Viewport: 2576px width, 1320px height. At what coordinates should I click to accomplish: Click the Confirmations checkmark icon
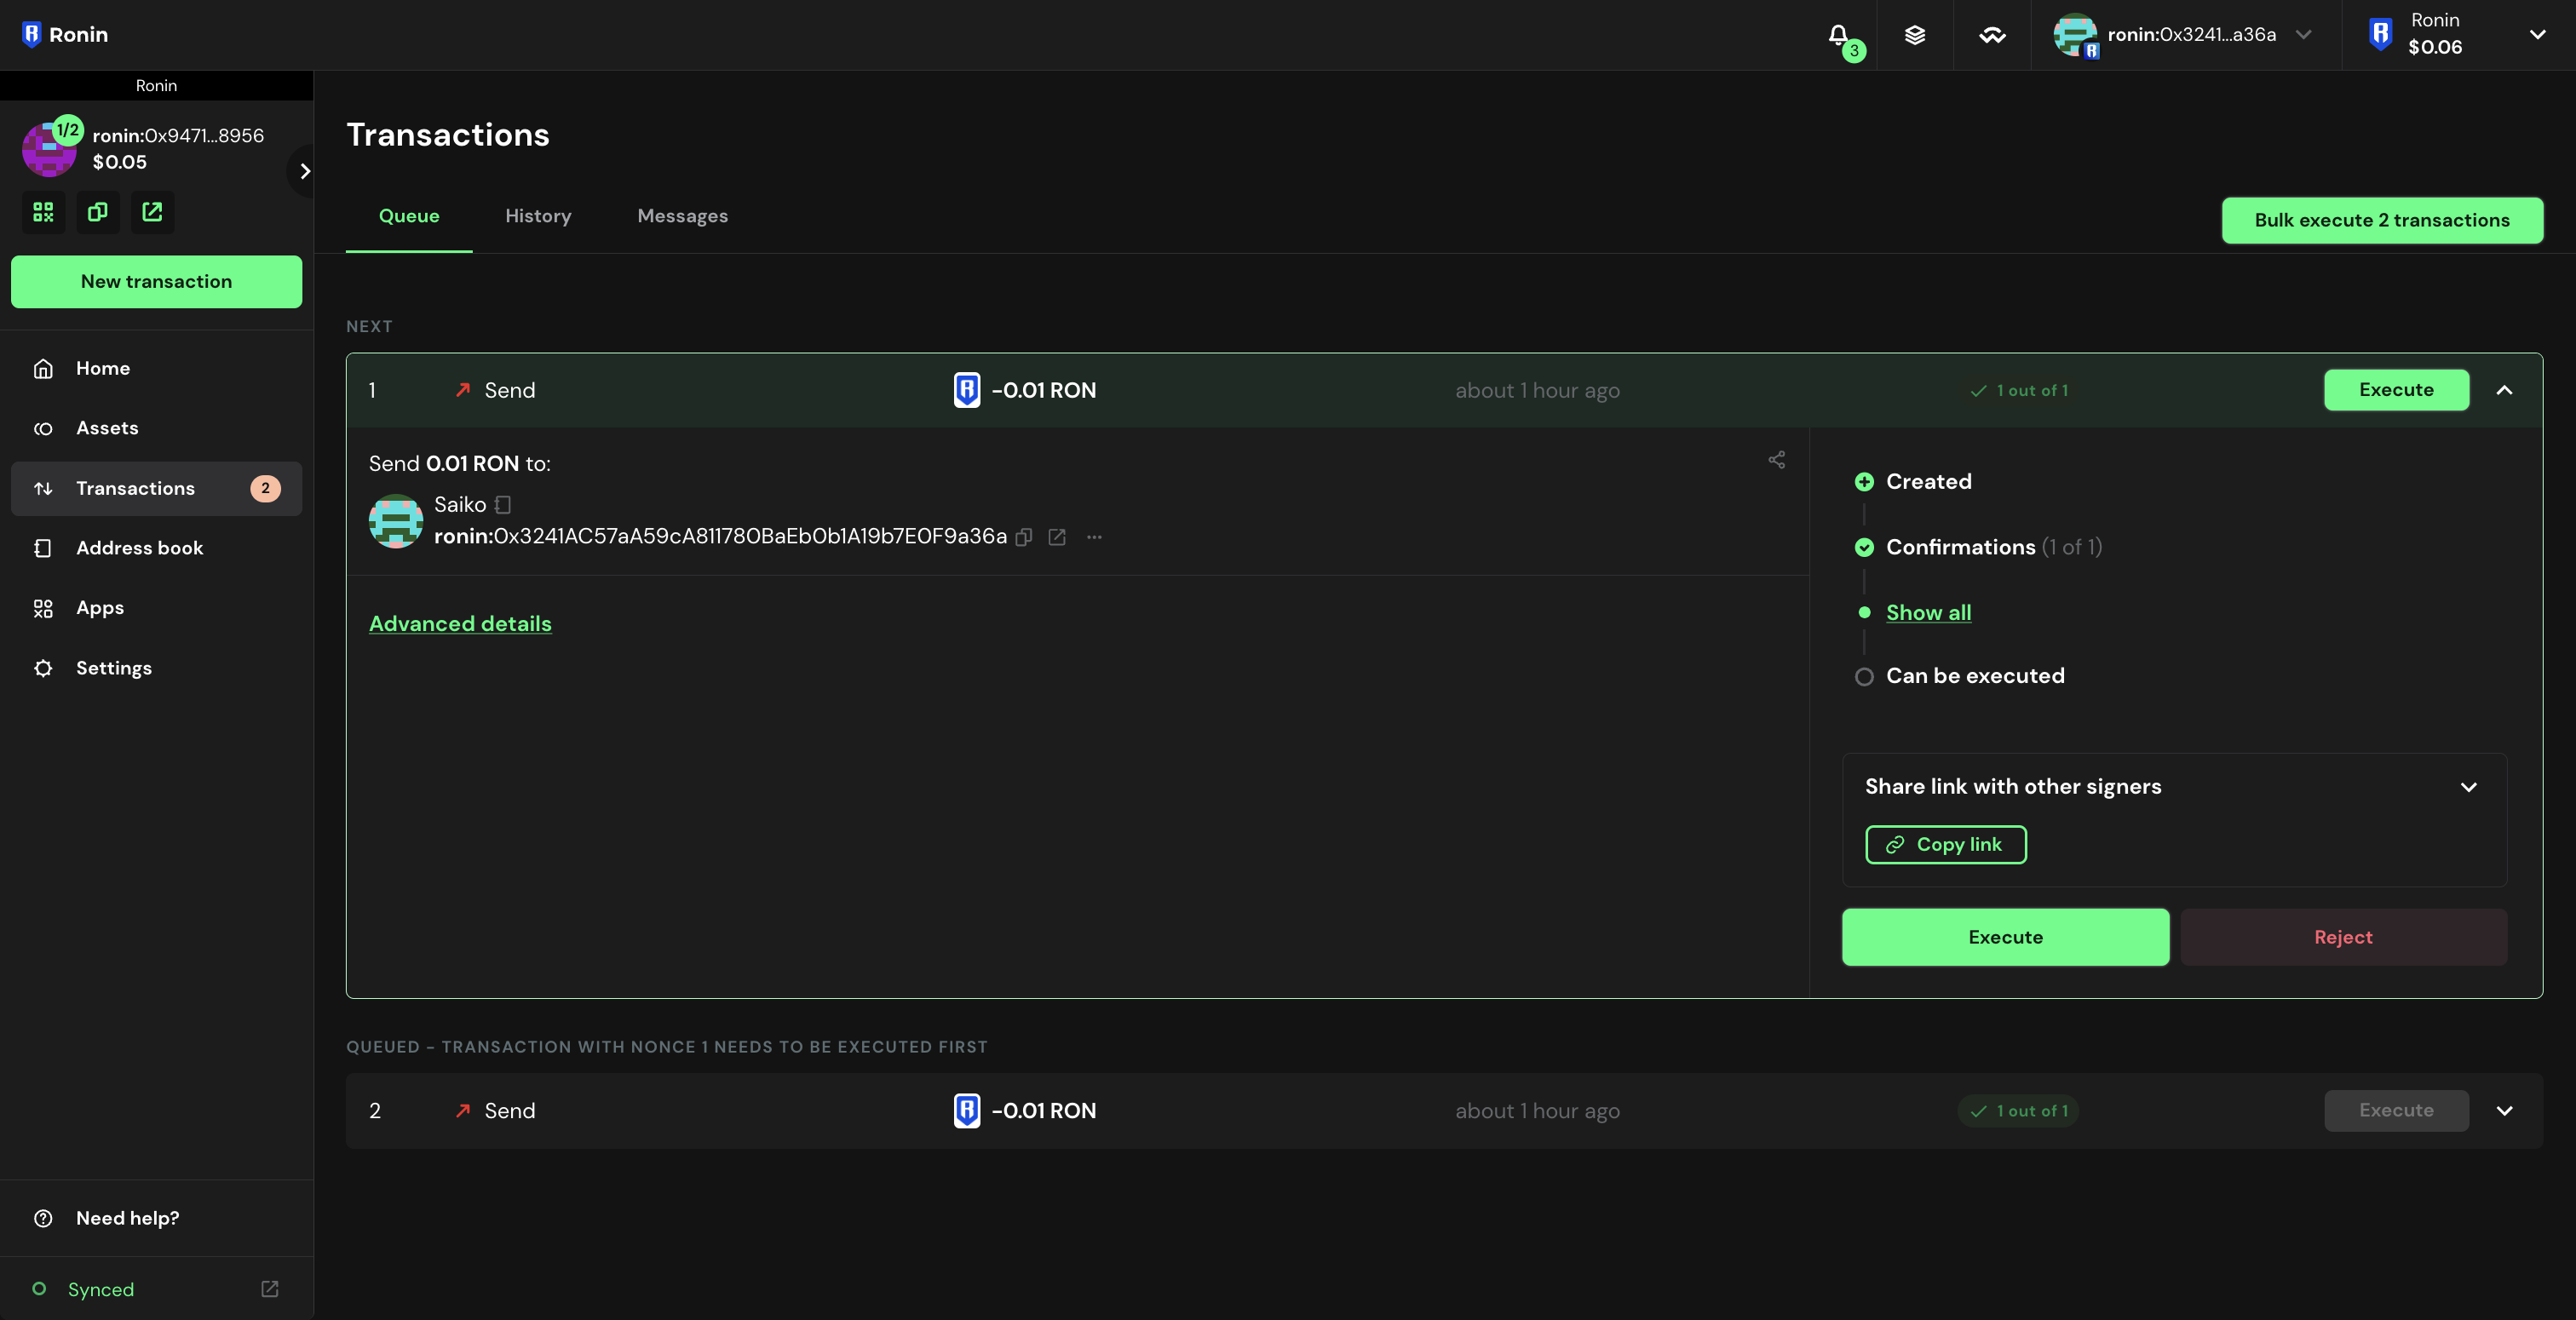click(x=1864, y=547)
